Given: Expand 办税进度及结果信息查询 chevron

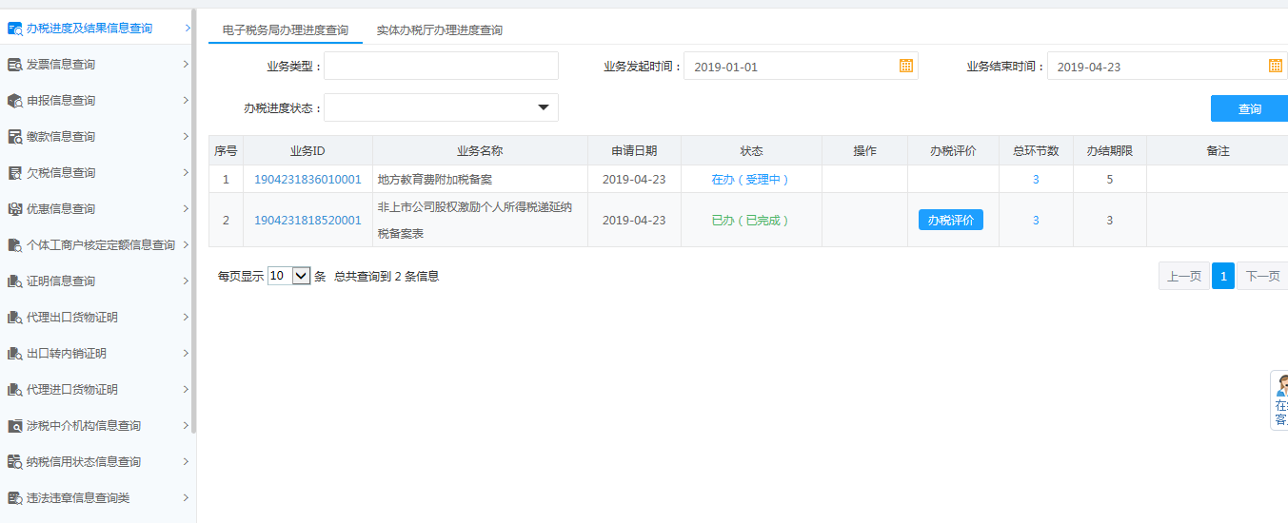Looking at the screenshot, I should click(x=188, y=29).
